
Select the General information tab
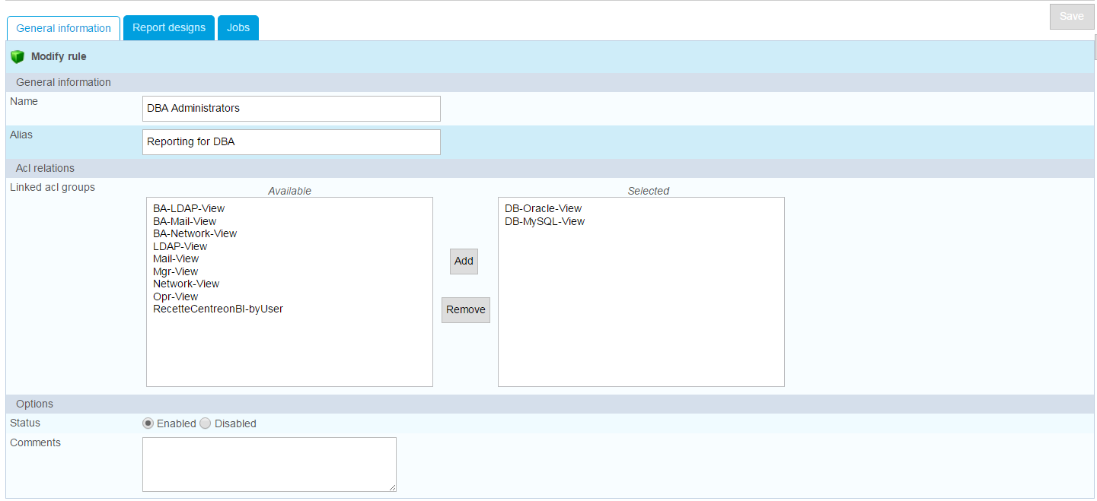click(64, 29)
